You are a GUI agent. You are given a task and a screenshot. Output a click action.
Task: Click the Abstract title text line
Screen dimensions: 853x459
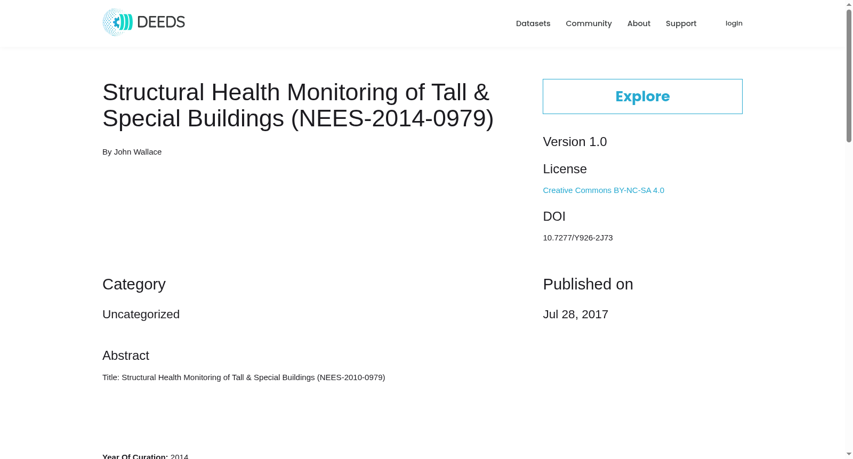pos(244,377)
